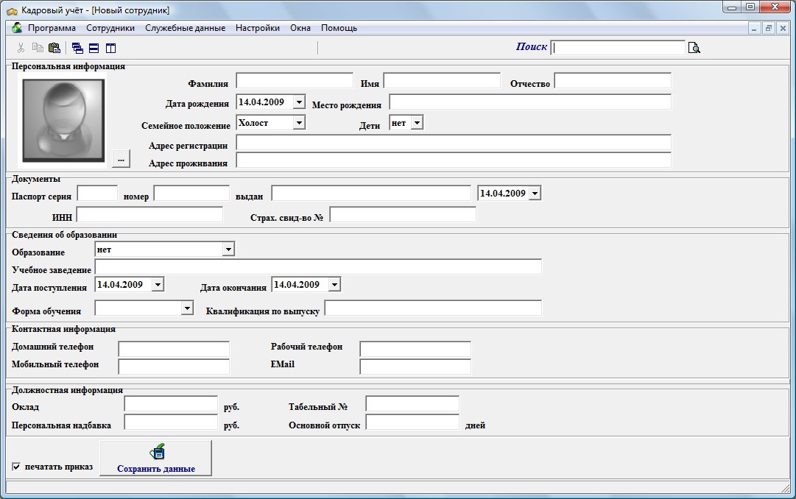The image size is (796, 499).
Task: Click the Copy toolbar icon
Action: [x=38, y=48]
